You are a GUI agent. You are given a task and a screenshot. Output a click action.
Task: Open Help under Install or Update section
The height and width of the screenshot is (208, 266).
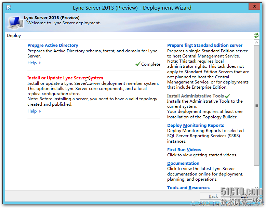(32, 111)
